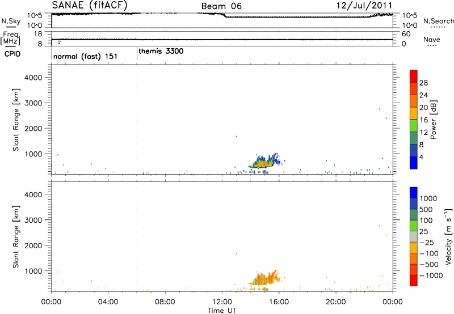The height and width of the screenshot is (314, 454).
Task: Click the 8–12 dB teal power colorbar segment
Action: [x=414, y=138]
